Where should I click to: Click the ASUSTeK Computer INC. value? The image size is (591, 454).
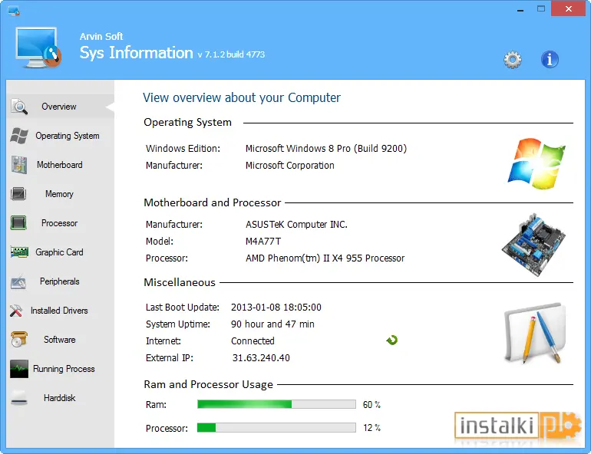tap(296, 225)
